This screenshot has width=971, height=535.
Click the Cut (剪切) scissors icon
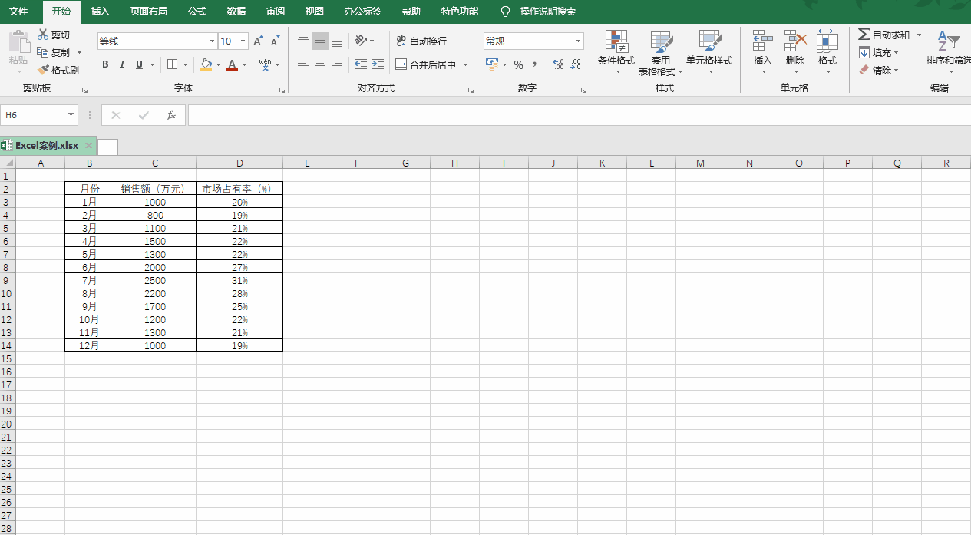tap(43, 35)
